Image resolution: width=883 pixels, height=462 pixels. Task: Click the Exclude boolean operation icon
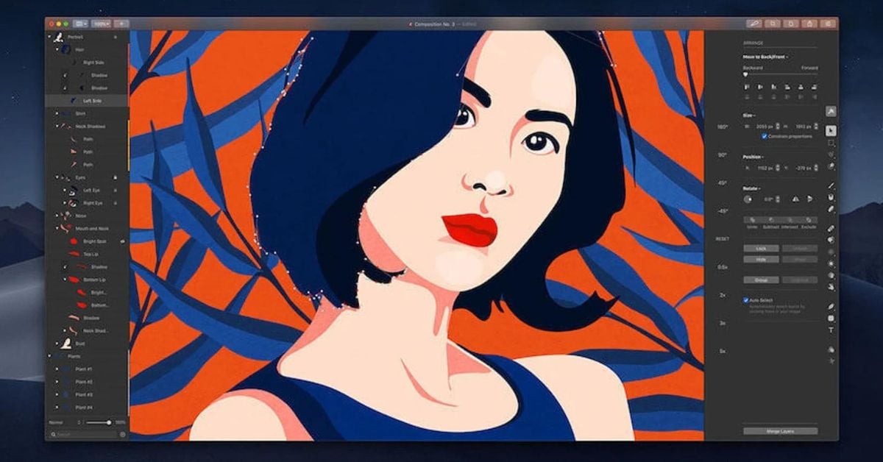point(809,220)
